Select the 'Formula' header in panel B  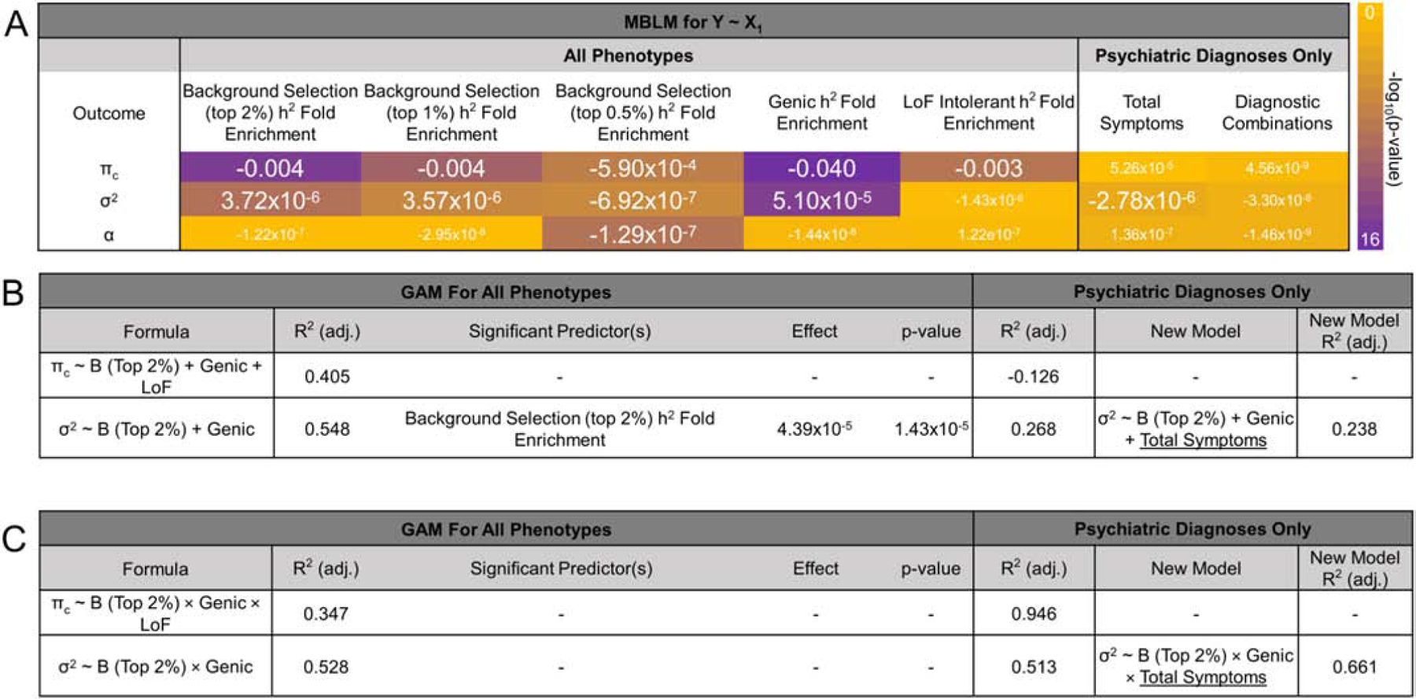click(x=156, y=331)
